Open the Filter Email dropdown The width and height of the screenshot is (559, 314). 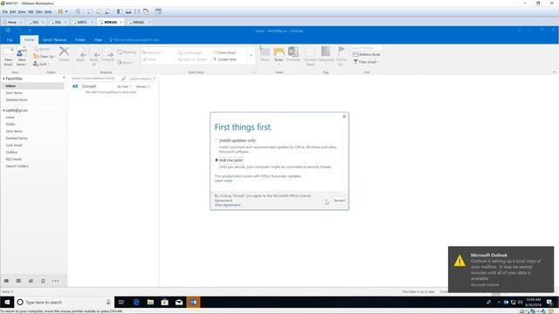tap(366, 62)
